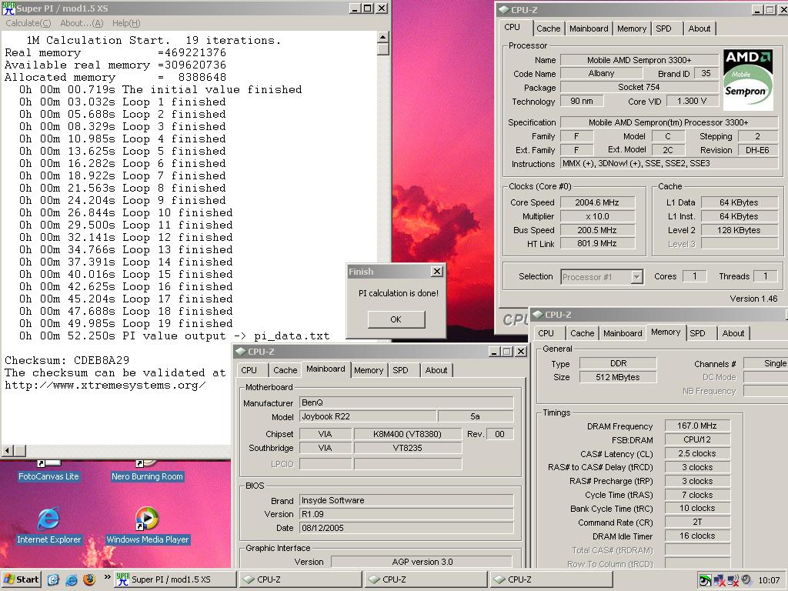Click the taskbar clock showing 10:07
This screenshot has height=591, width=788.
point(769,580)
